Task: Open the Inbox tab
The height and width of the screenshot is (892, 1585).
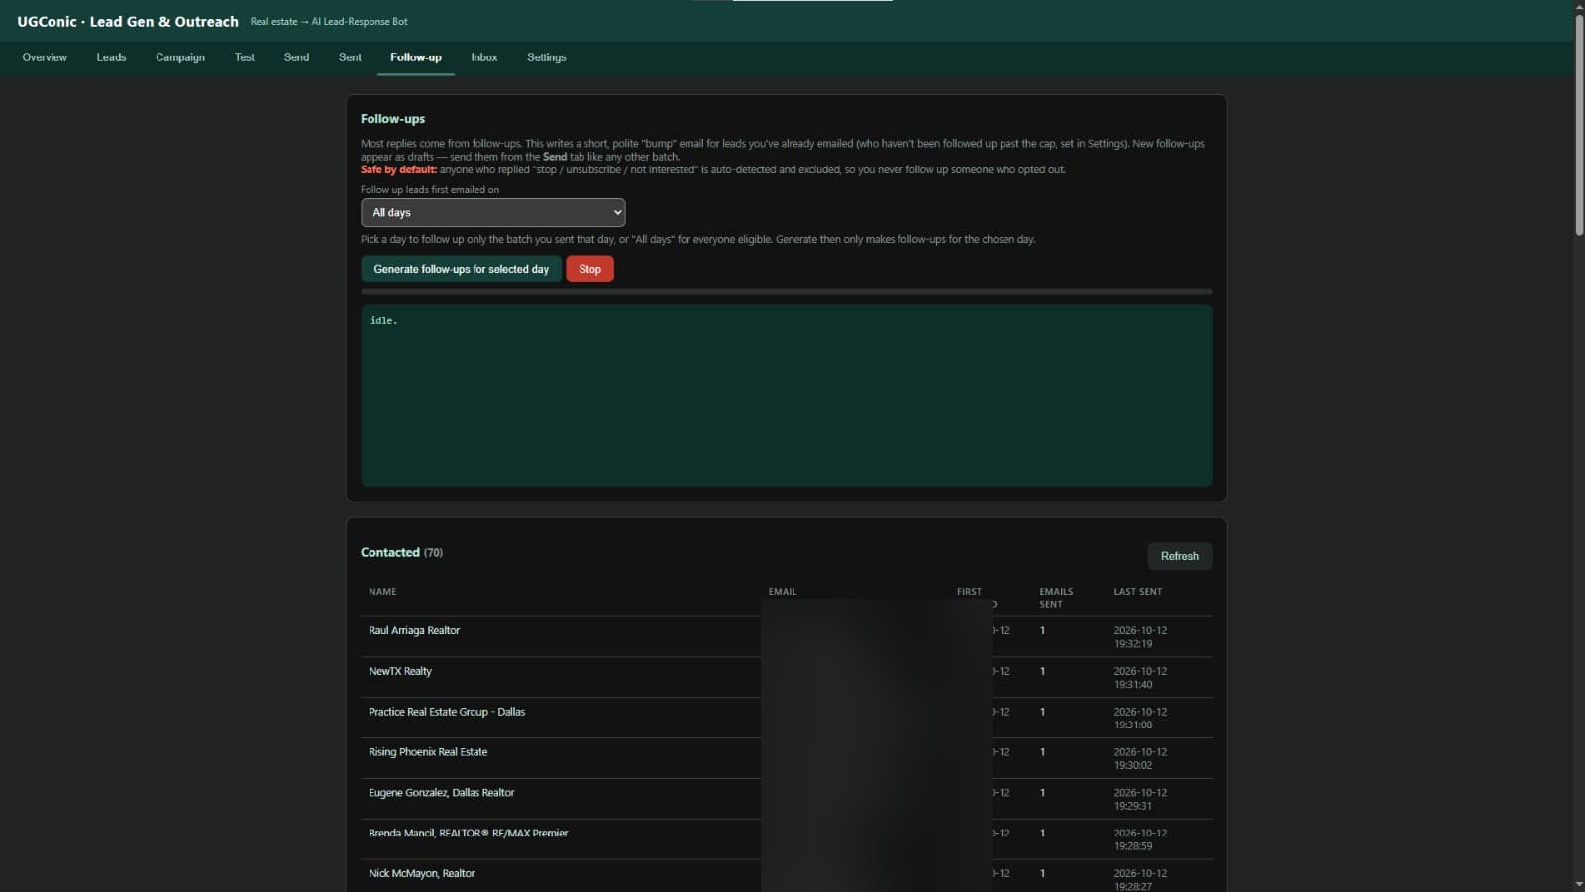Action: 484,57
